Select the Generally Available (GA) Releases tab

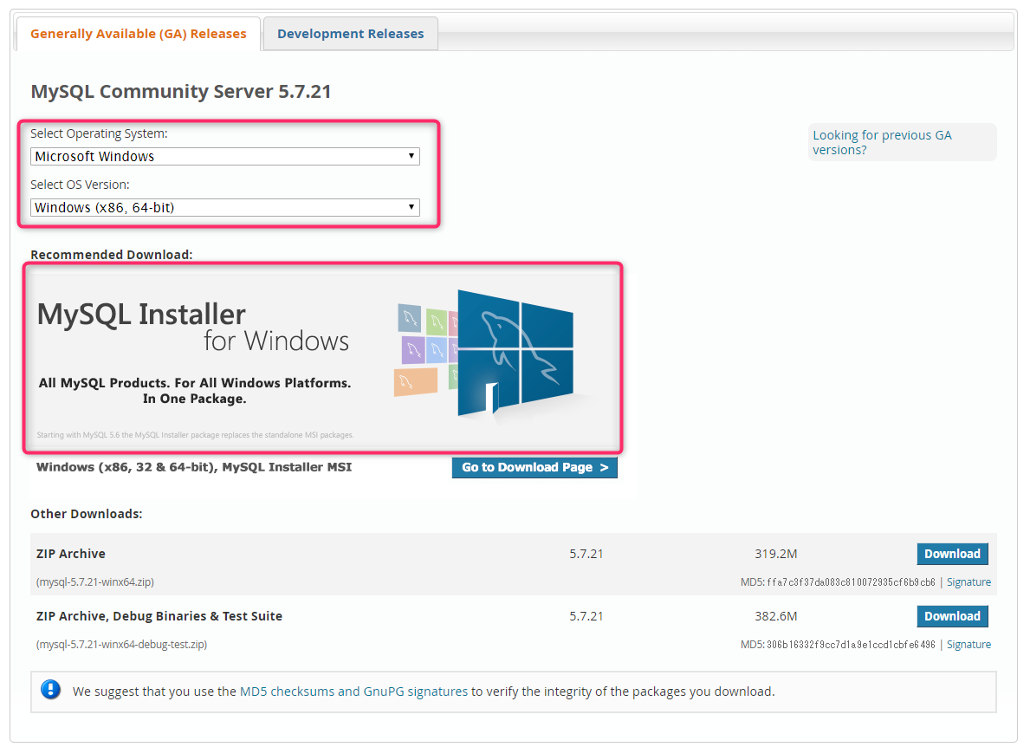(x=139, y=34)
